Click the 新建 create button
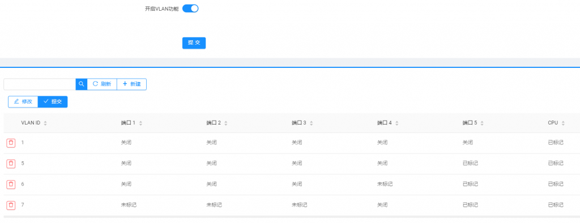 pyautogui.click(x=131, y=84)
